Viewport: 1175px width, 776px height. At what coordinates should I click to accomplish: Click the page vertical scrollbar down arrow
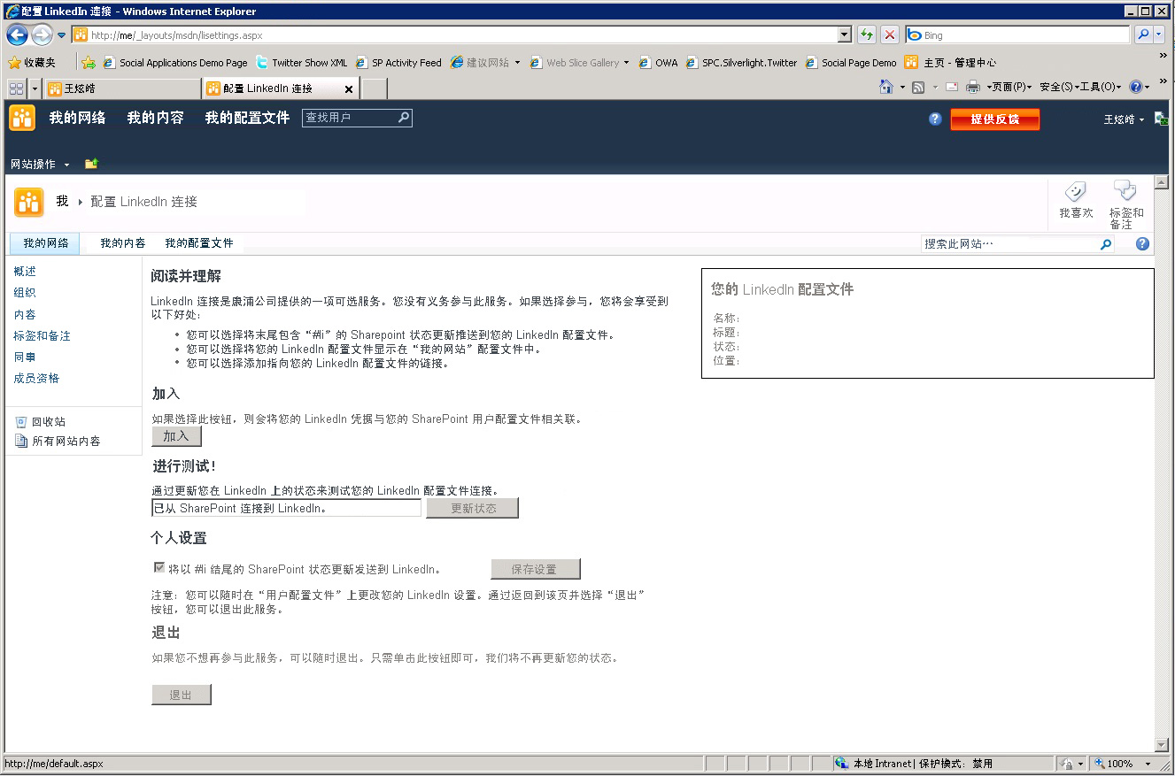tap(1162, 745)
